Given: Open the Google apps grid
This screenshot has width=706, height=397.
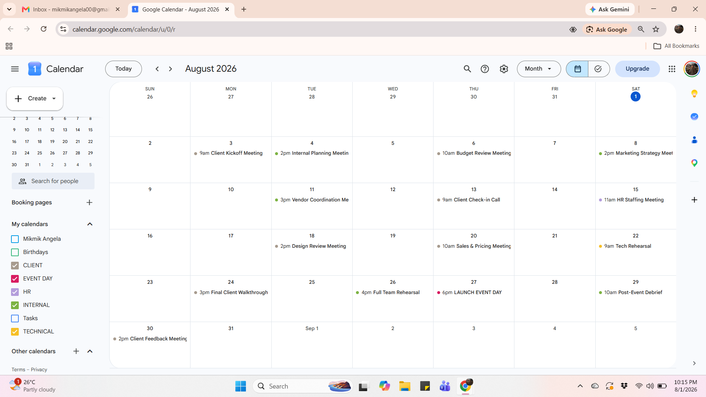Looking at the screenshot, I should [672, 69].
